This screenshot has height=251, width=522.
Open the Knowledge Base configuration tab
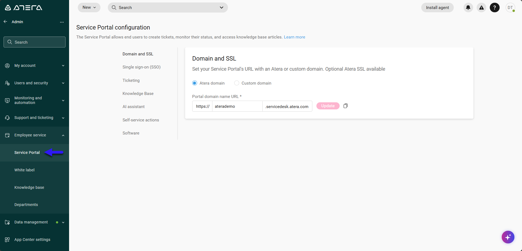pyautogui.click(x=138, y=94)
